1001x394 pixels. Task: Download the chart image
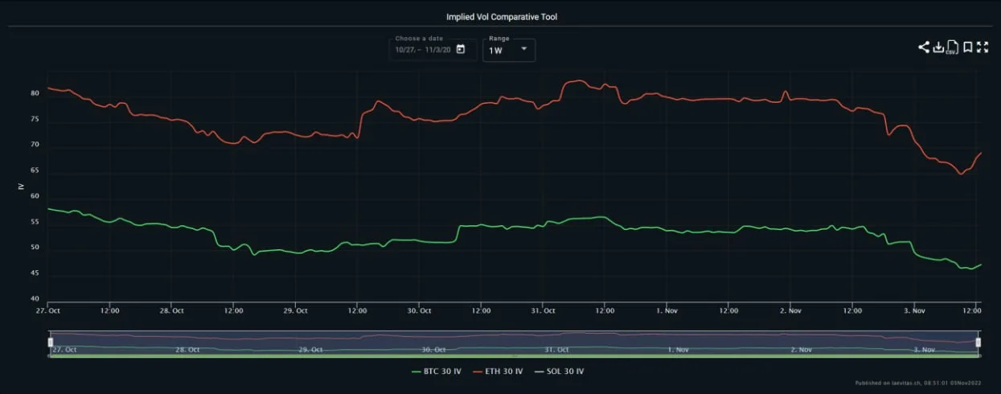tap(937, 47)
